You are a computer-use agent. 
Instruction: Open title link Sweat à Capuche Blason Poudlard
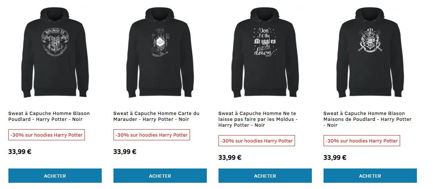(49, 116)
